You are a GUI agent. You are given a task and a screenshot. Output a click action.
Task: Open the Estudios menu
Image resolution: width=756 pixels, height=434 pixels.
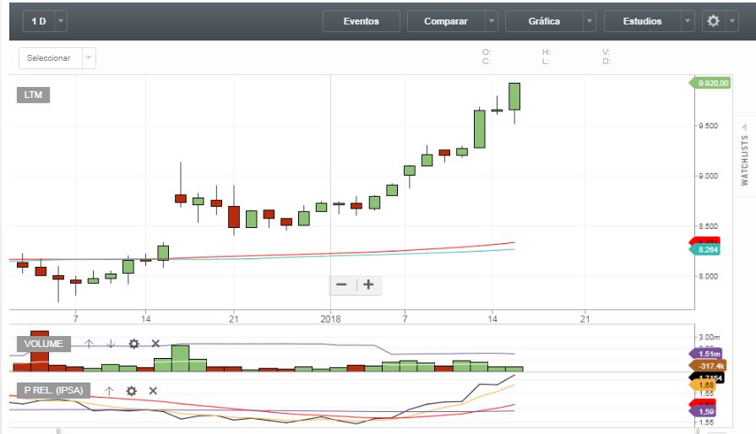click(x=645, y=21)
